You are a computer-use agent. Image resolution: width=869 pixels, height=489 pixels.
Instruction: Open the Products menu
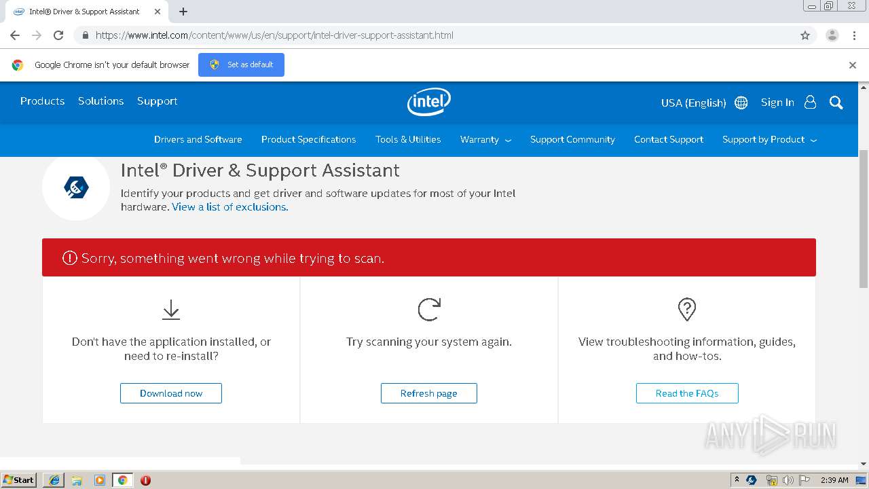tap(42, 101)
